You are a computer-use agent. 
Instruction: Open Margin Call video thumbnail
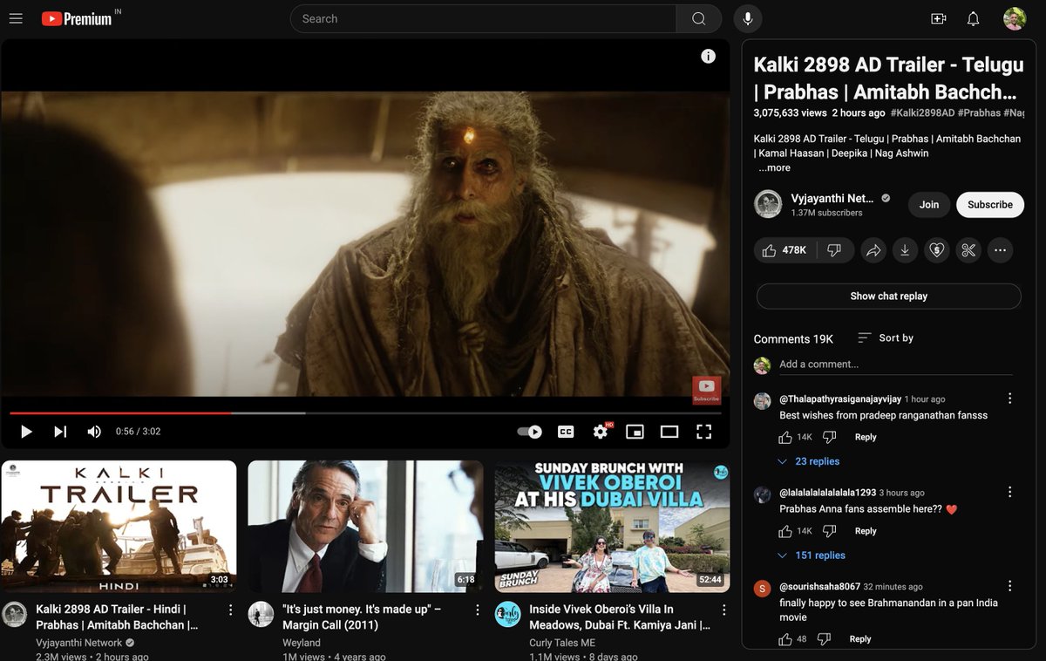tap(365, 527)
